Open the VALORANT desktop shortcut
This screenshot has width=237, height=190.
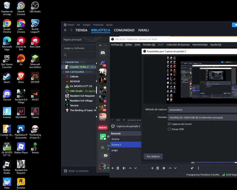click(21, 113)
